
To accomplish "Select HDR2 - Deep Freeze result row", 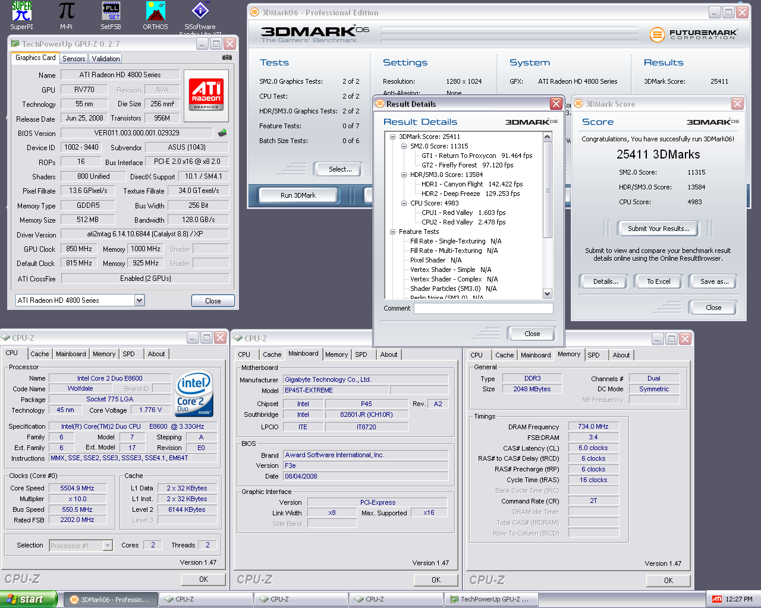I will (x=470, y=194).
